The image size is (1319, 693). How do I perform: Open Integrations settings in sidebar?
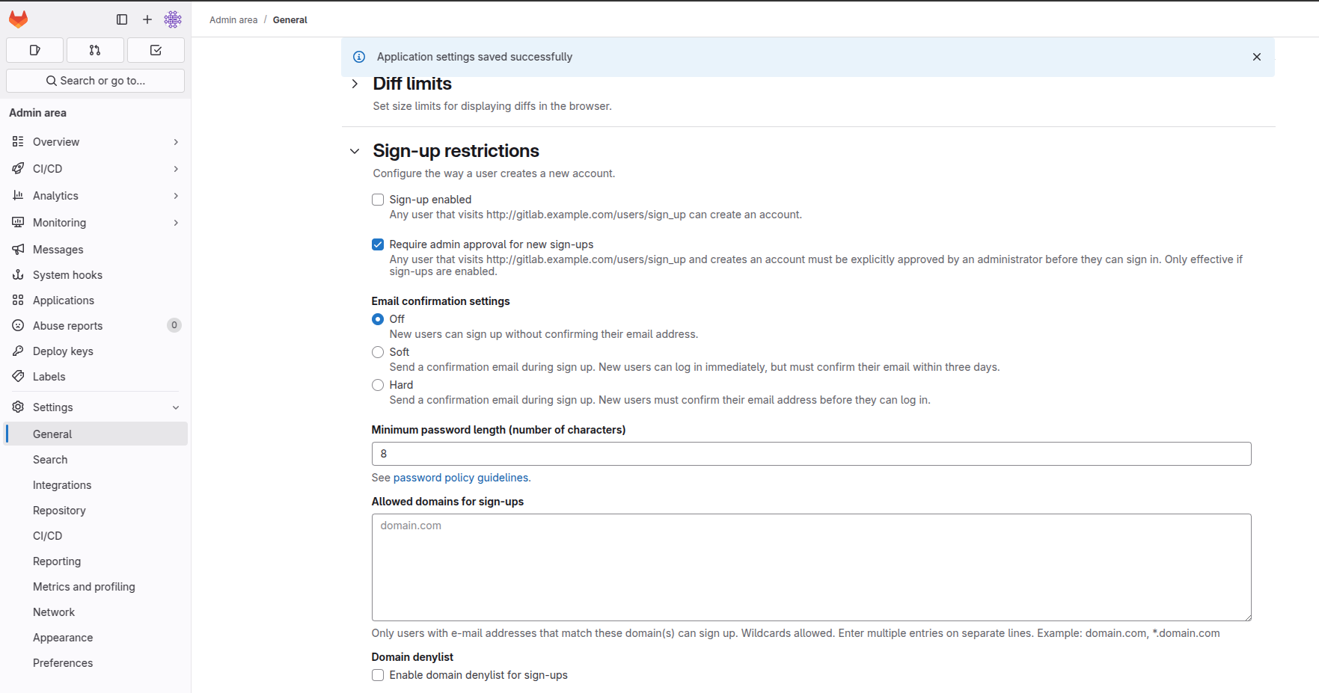[x=62, y=485]
